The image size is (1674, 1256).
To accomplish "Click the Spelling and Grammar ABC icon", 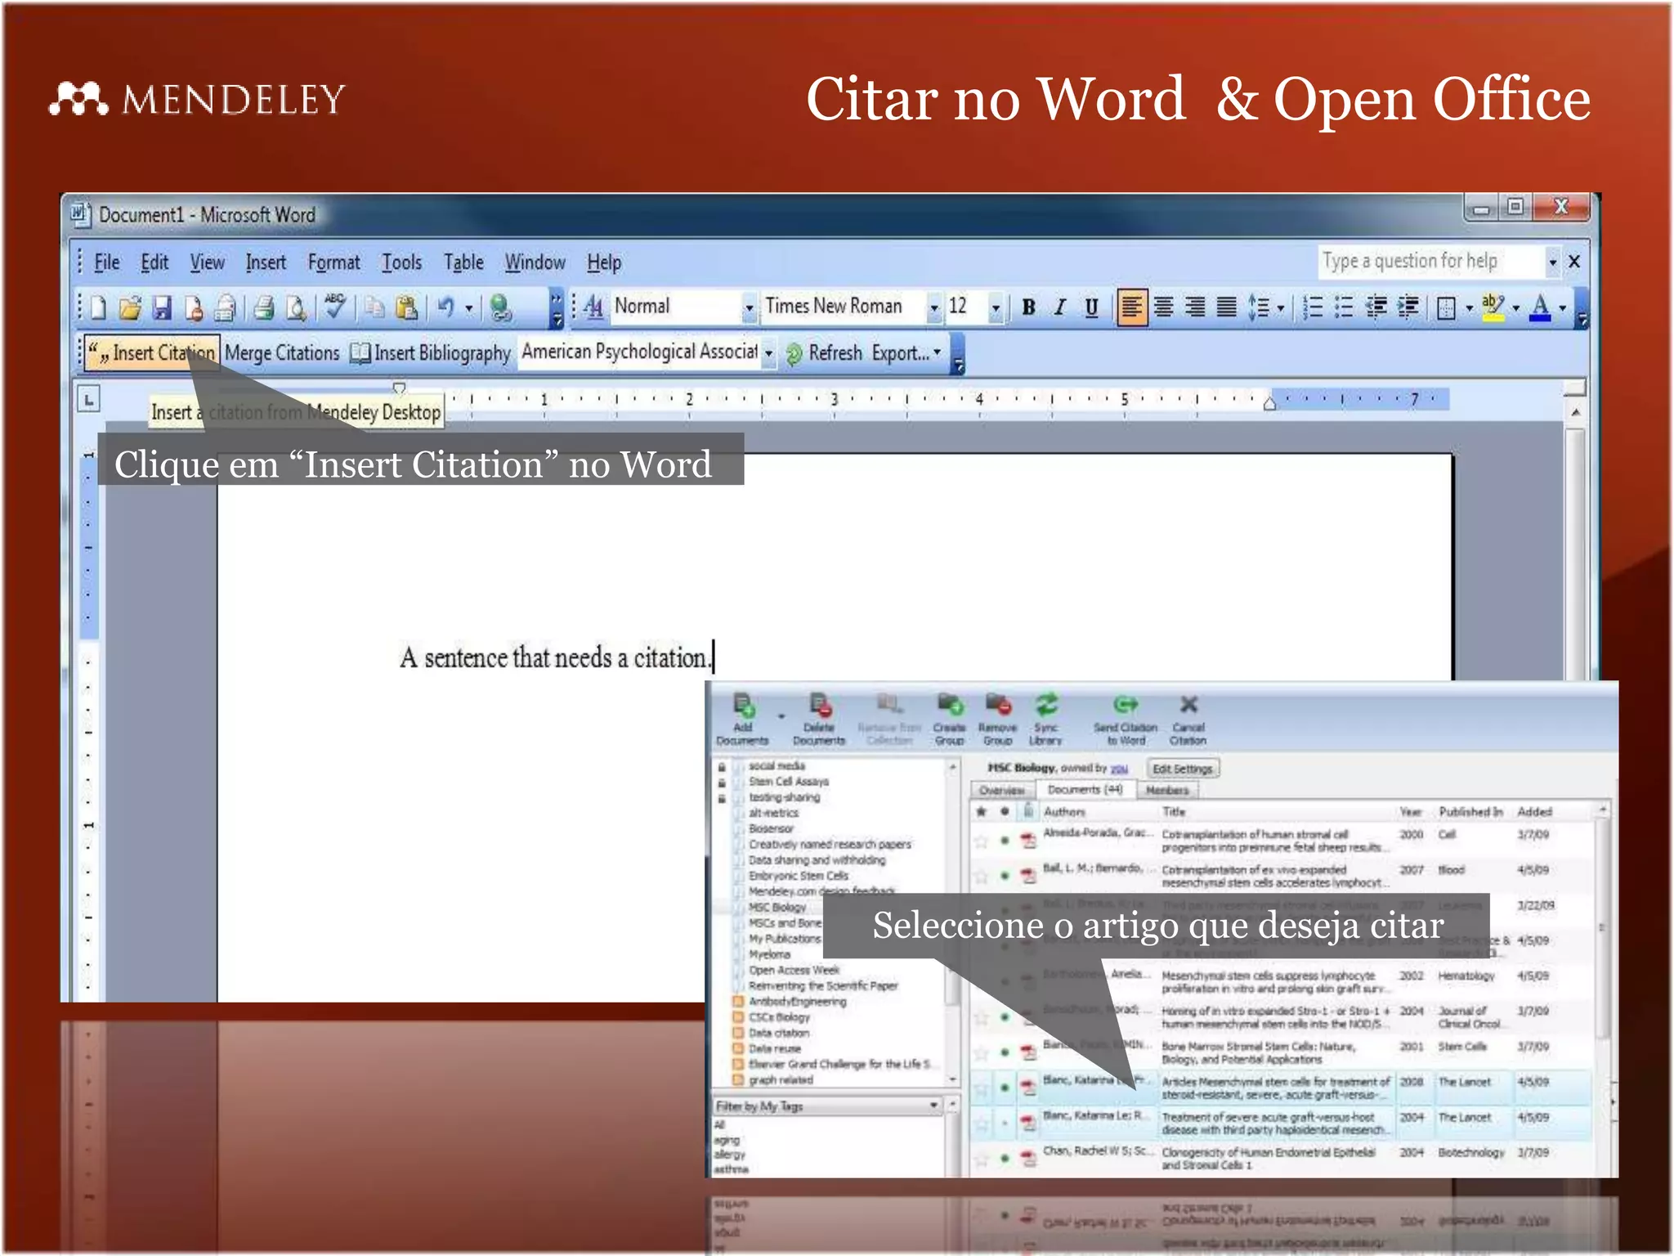I will (x=335, y=307).
